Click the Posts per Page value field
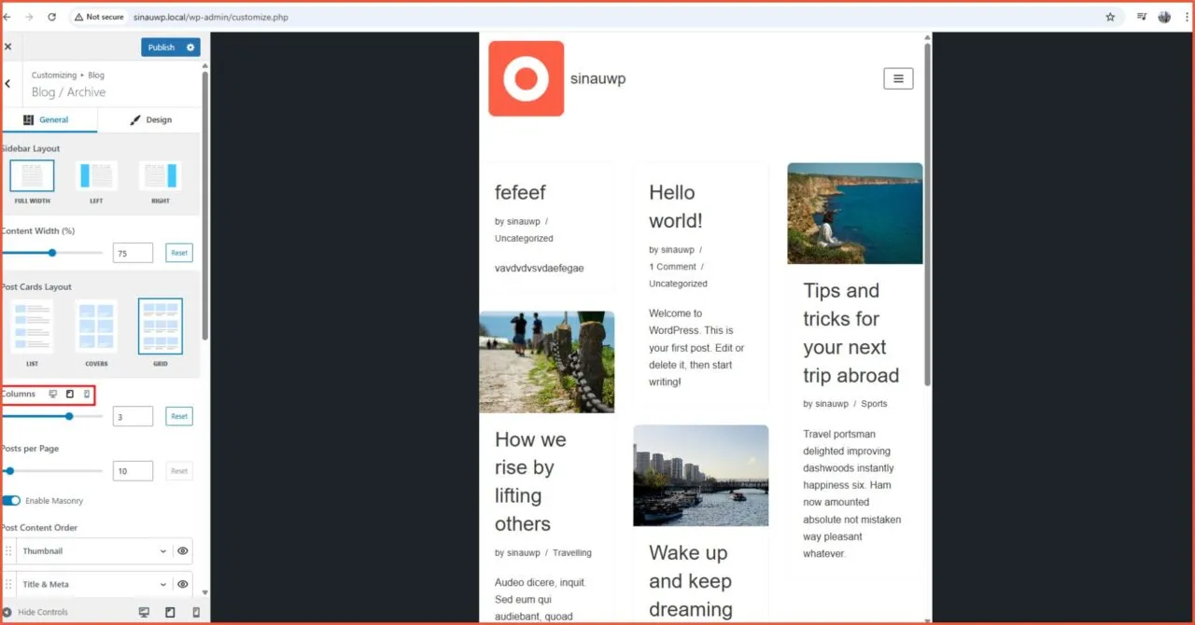The width and height of the screenshot is (1195, 625). [133, 470]
